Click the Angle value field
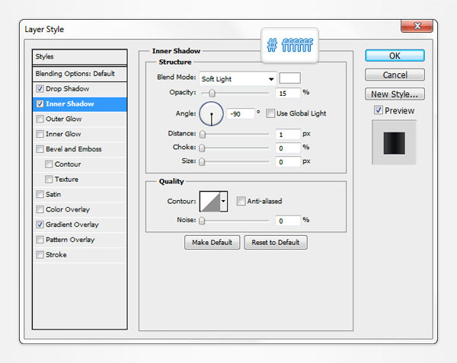 (241, 113)
